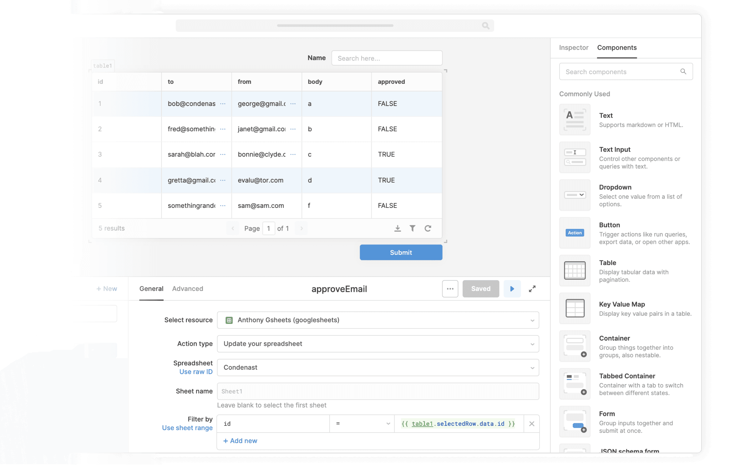Select the Button component

[x=575, y=233]
